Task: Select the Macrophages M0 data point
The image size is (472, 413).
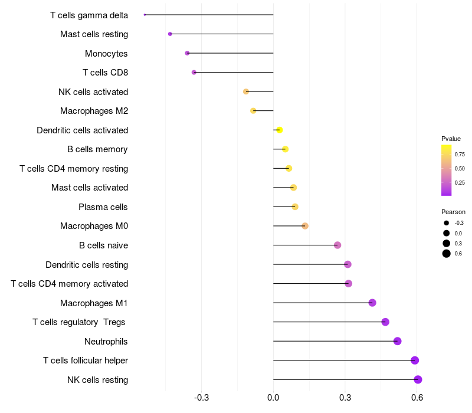Action: click(x=305, y=226)
